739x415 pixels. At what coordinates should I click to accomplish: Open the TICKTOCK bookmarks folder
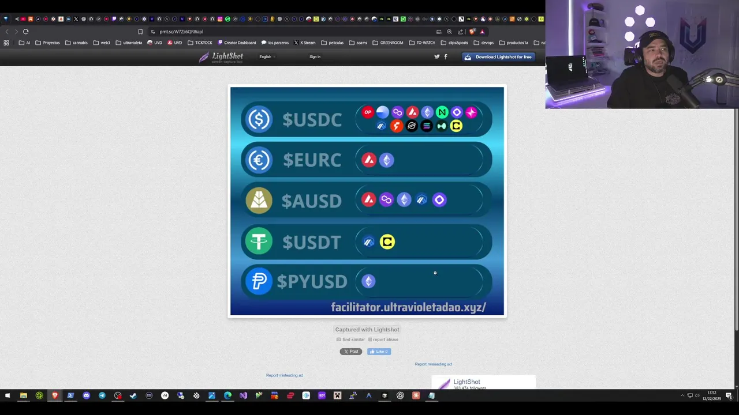pyautogui.click(x=200, y=43)
